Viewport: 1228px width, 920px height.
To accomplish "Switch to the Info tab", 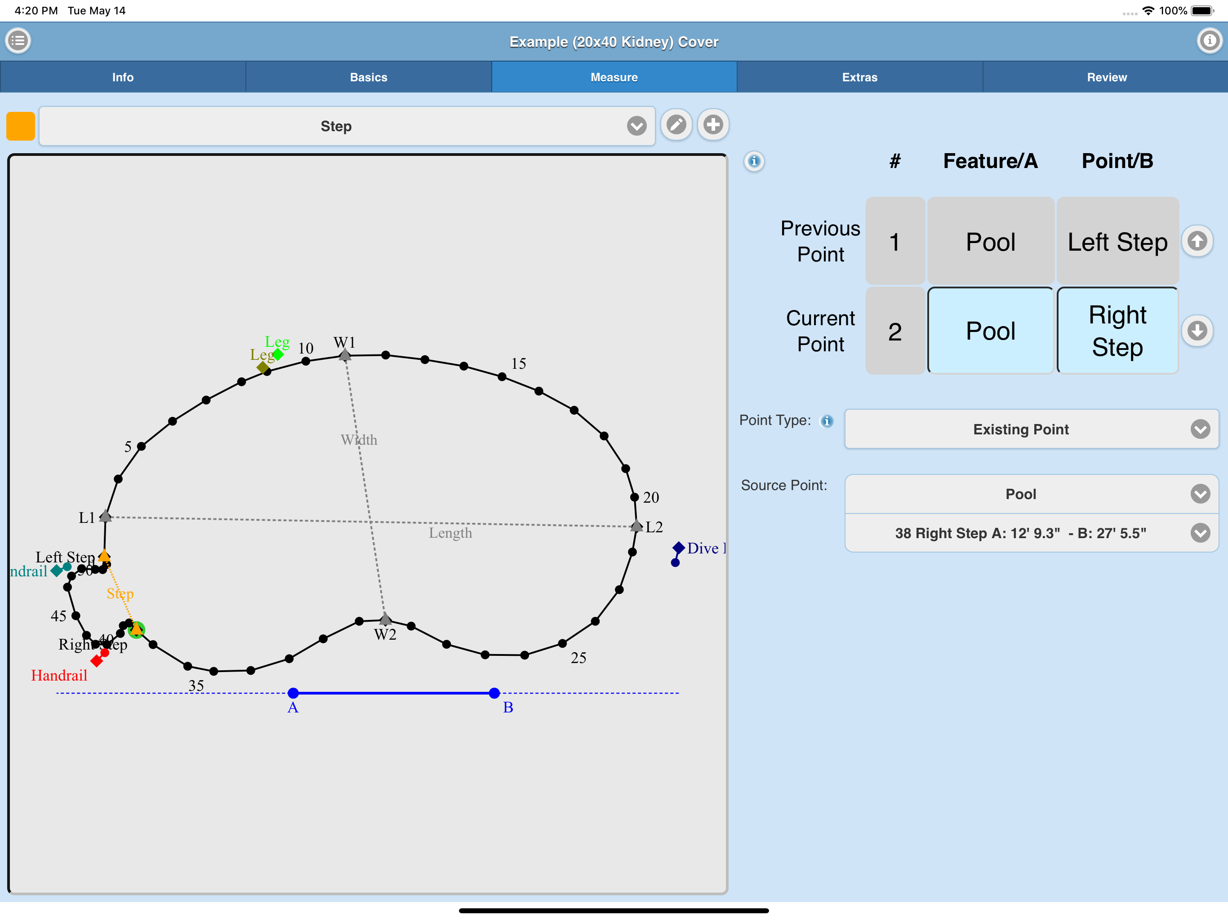I will coord(123,77).
